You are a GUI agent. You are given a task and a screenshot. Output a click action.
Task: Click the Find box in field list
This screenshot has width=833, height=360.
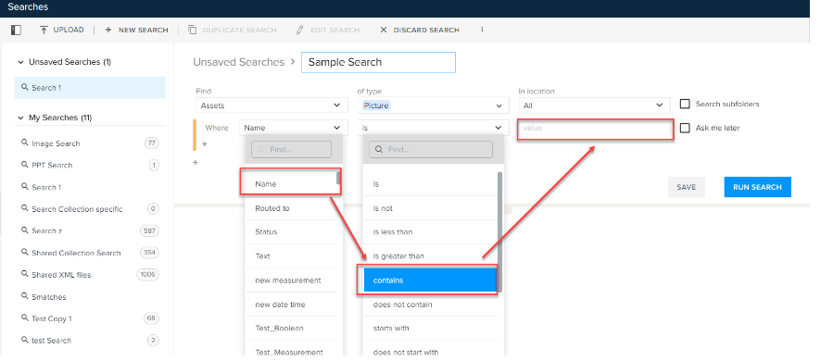point(291,149)
